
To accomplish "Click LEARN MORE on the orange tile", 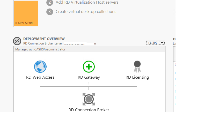I will point(24,23).
